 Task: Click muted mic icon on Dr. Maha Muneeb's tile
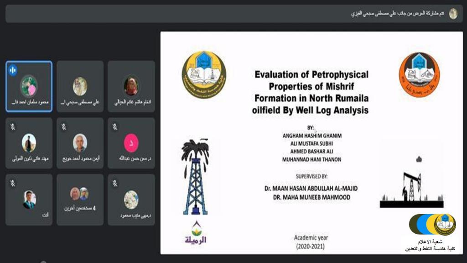tap(115, 183)
